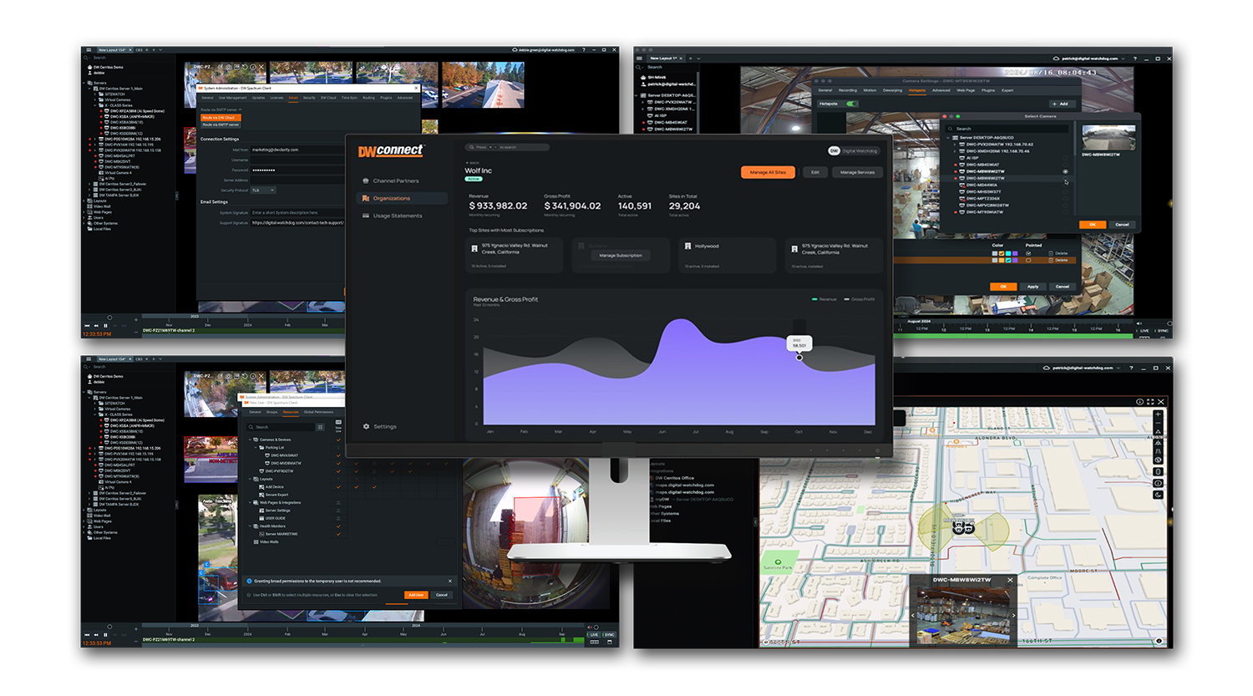This screenshot has height=696, width=1253.
Task: Click volume icon in top-right window timeline
Action: pos(1139,323)
